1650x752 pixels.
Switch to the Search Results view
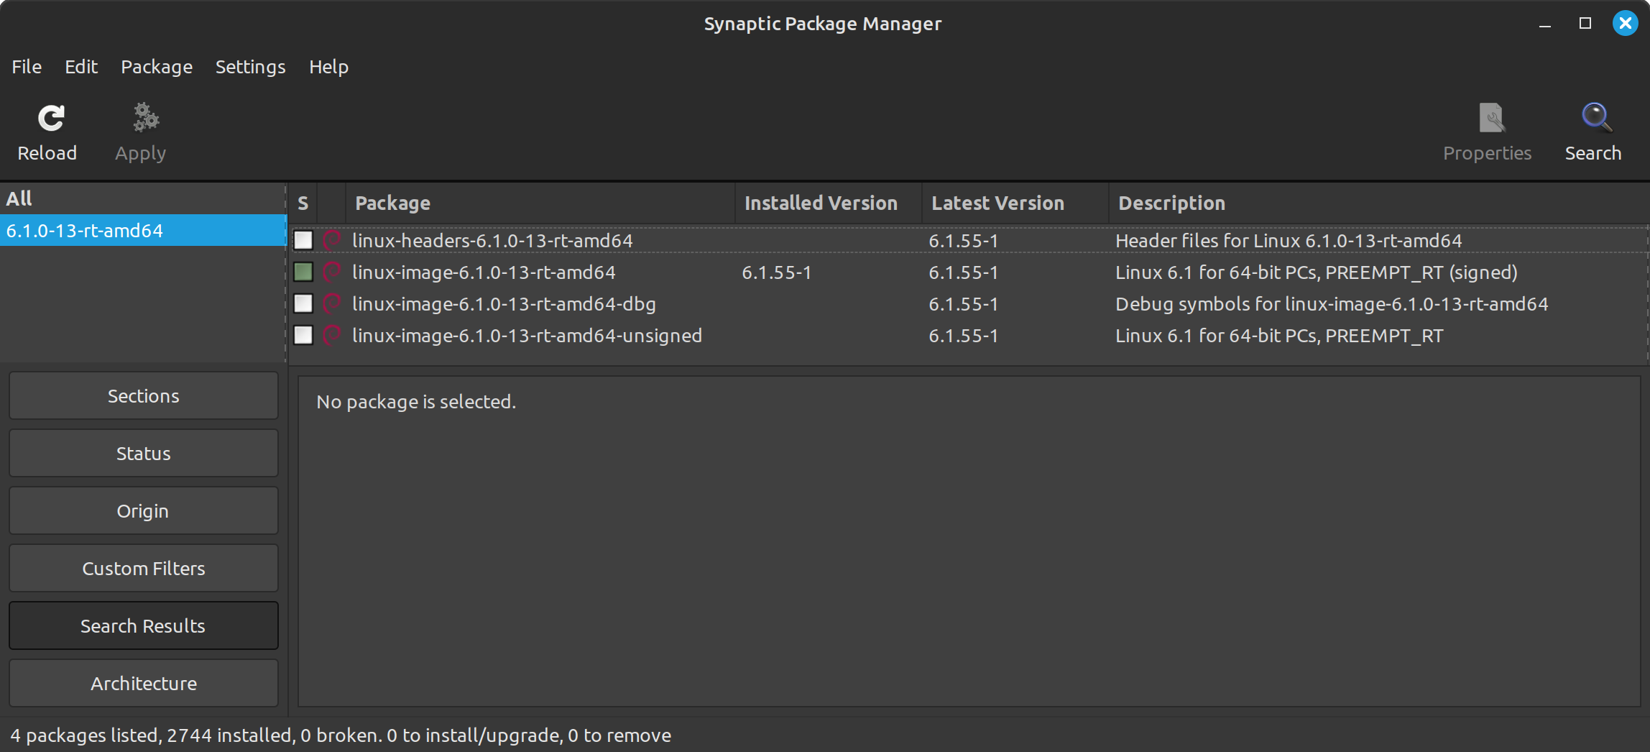(x=144, y=625)
